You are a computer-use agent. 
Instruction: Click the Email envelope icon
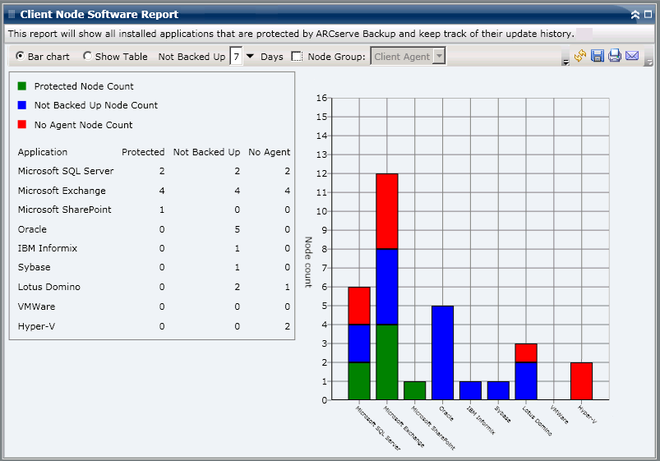[632, 56]
